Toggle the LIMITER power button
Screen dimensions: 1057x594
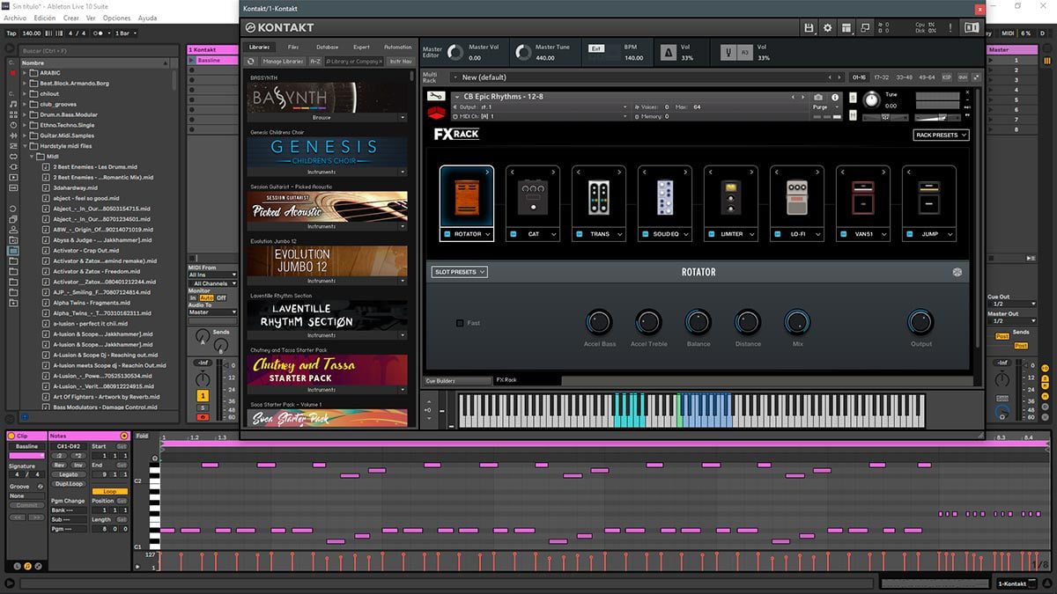pyautogui.click(x=711, y=234)
